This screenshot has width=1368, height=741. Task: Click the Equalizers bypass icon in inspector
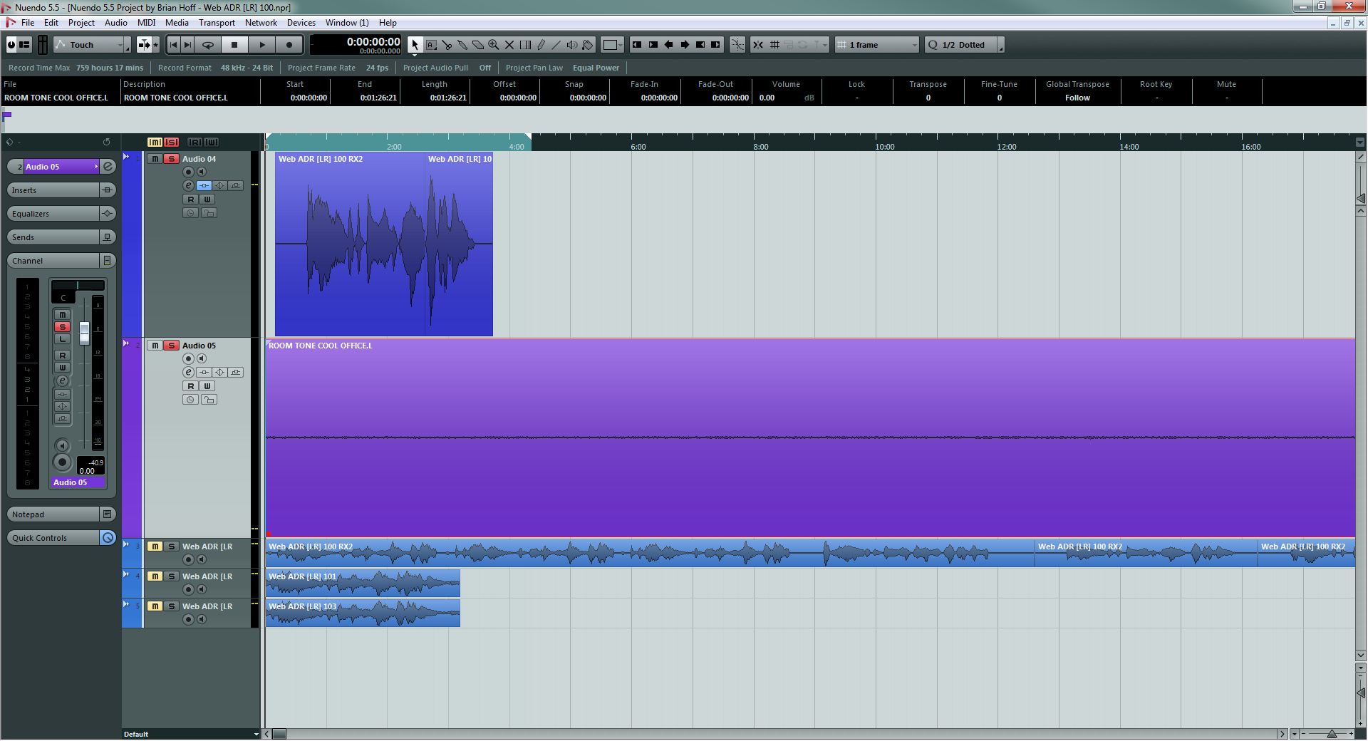pos(108,214)
